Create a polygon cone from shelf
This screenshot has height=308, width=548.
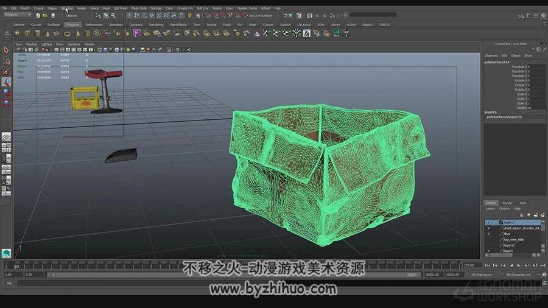[x=47, y=33]
